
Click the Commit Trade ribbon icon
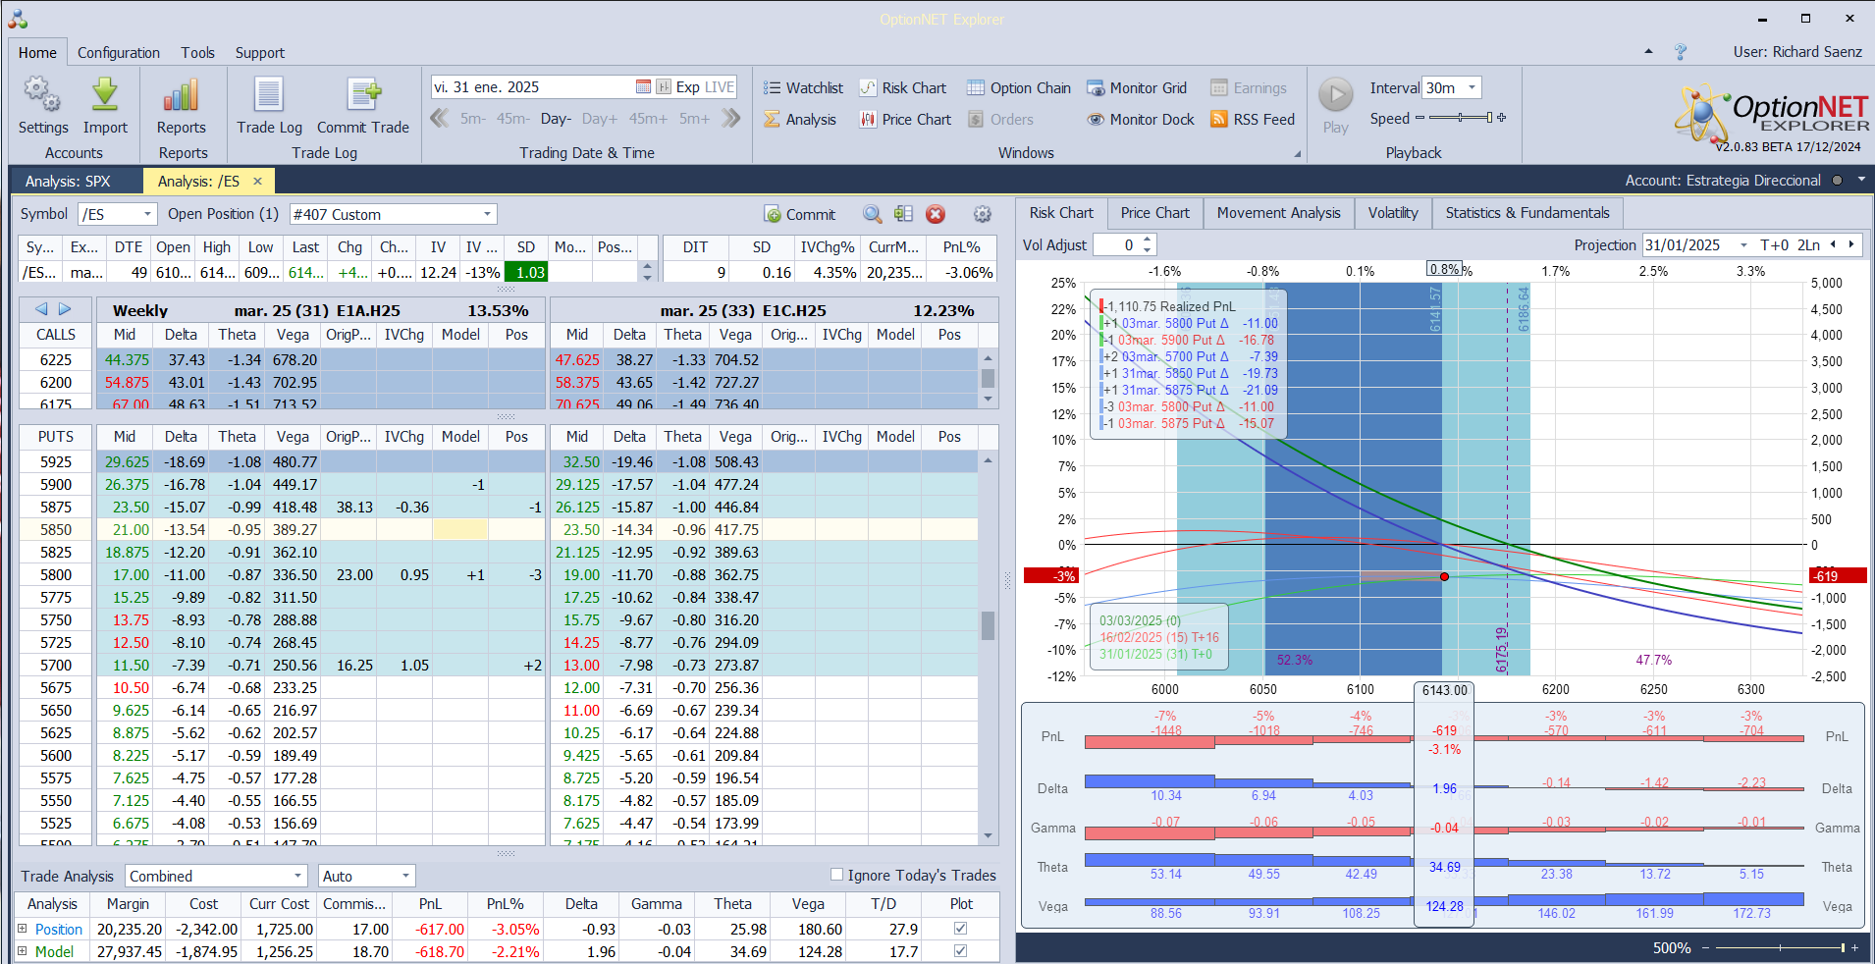[363, 94]
